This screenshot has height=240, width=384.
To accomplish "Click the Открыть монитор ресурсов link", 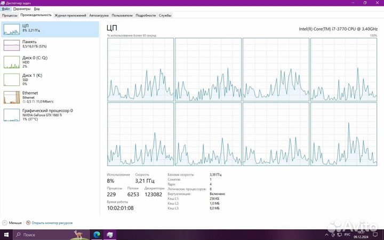I will coord(52,223).
